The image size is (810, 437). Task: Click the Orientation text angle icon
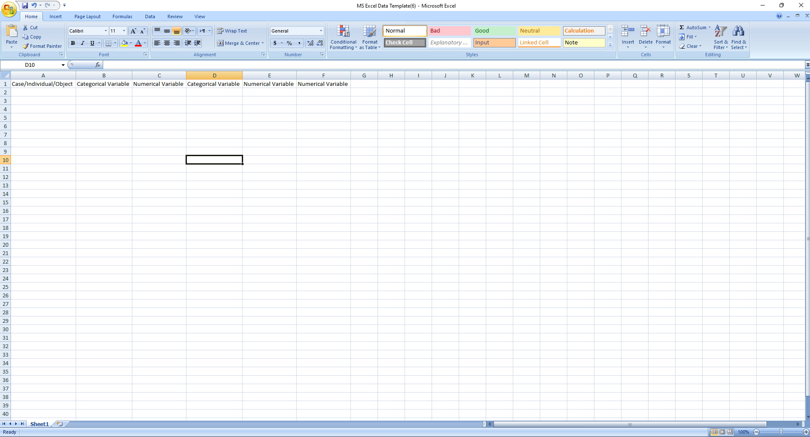click(187, 31)
